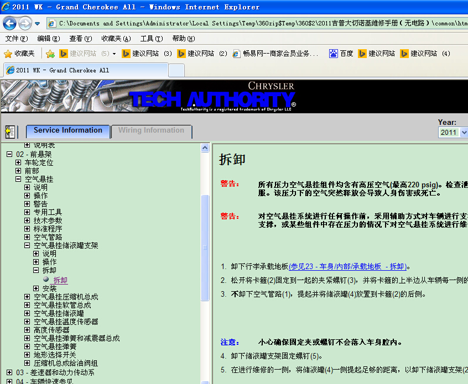Image resolution: width=468 pixels, height=384 pixels.
Task: Select the Service Information tab
Action: point(67,131)
